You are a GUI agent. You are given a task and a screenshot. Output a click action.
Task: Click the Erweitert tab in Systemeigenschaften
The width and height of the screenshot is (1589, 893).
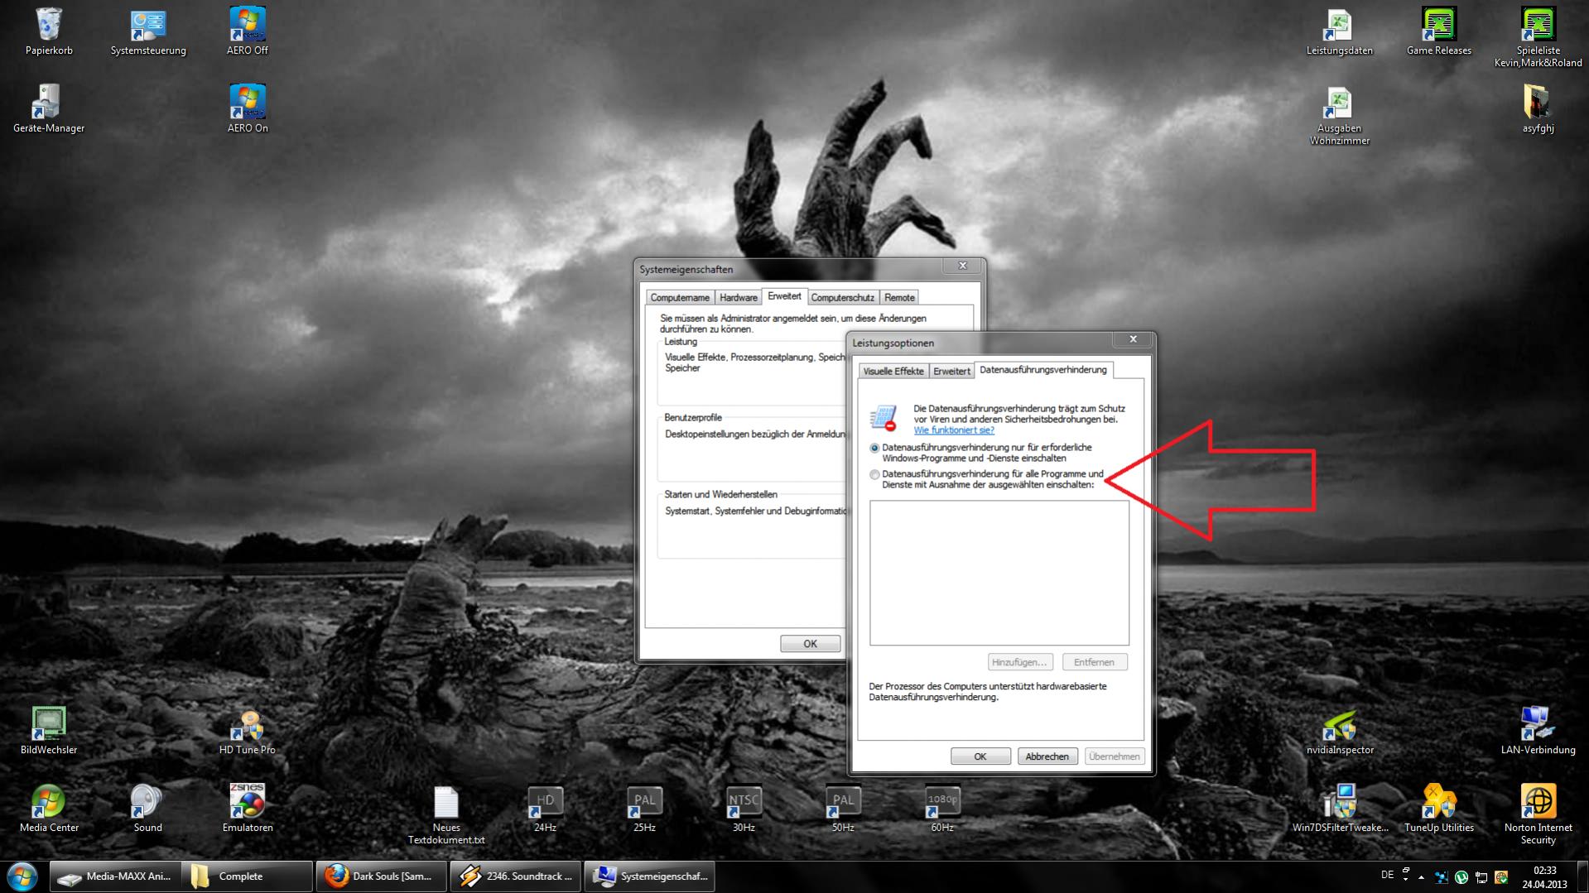click(x=784, y=295)
